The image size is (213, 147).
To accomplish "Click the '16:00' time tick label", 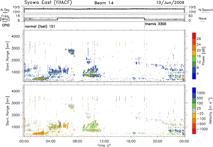I will click(x=131, y=141).
